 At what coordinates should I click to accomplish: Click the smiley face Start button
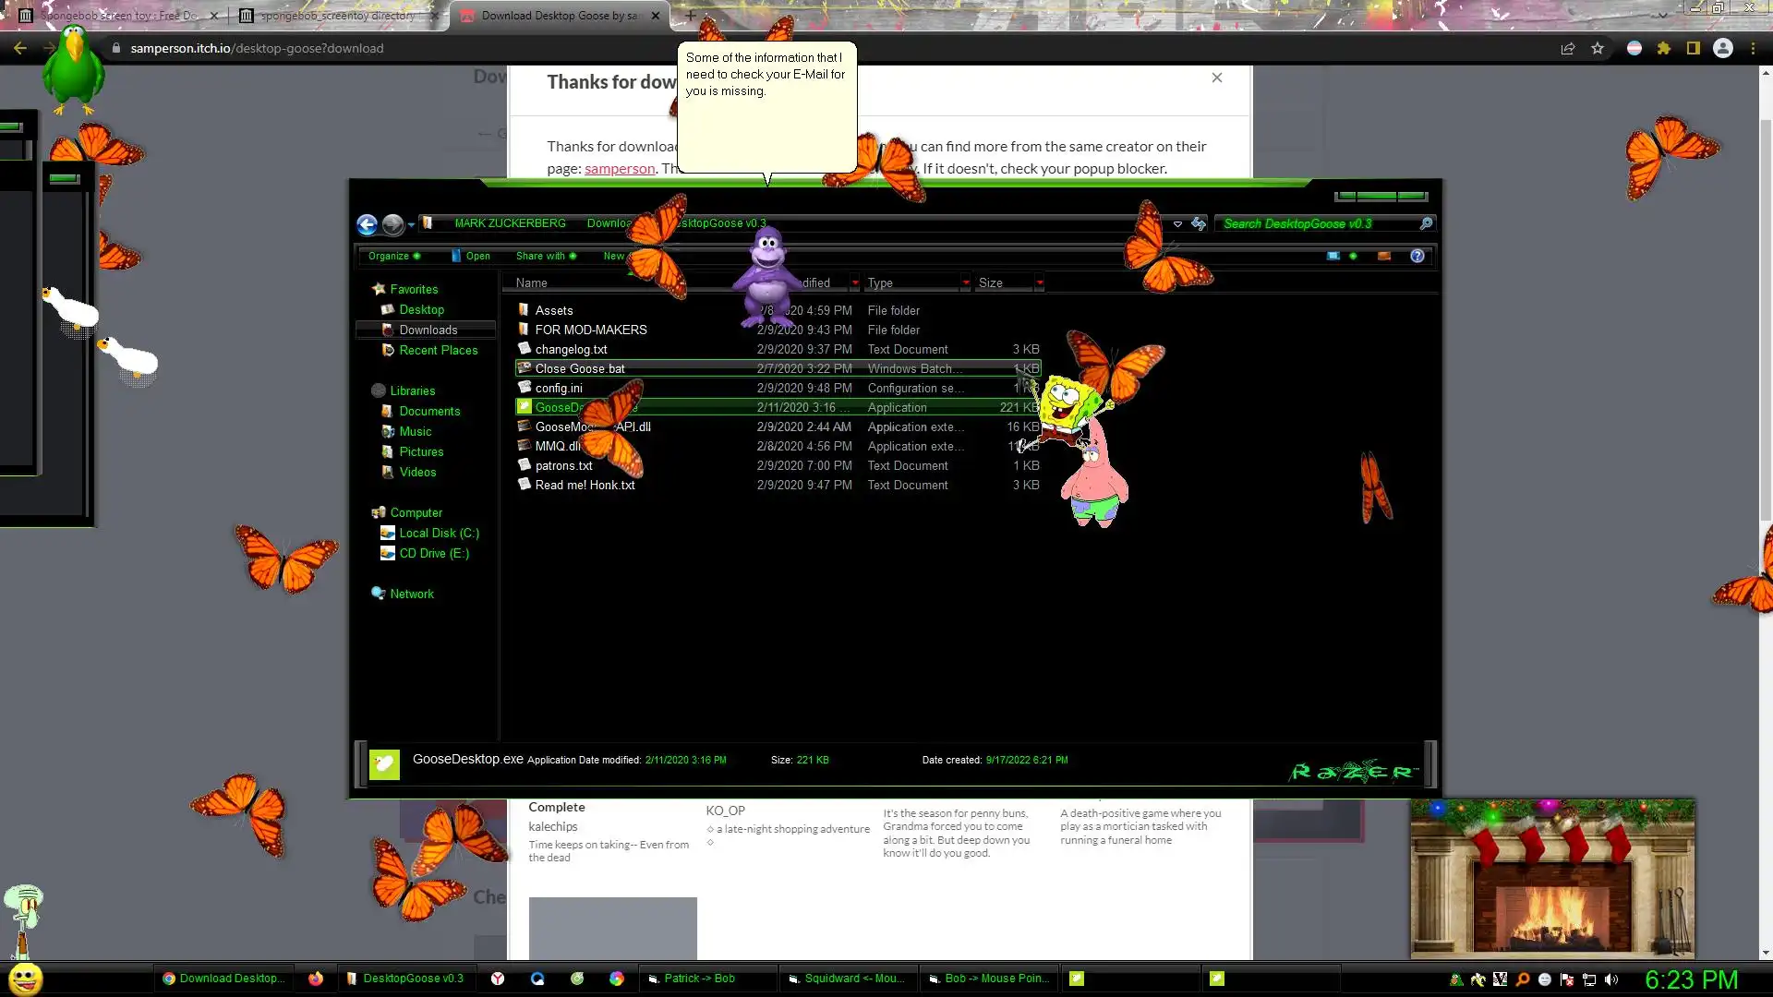25,978
